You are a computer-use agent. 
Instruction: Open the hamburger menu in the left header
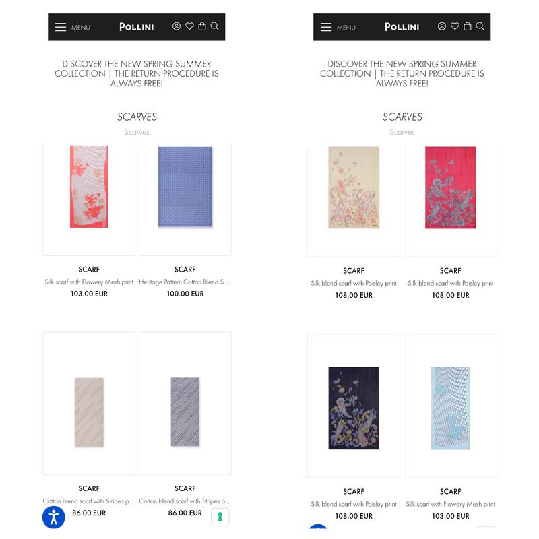(61, 27)
